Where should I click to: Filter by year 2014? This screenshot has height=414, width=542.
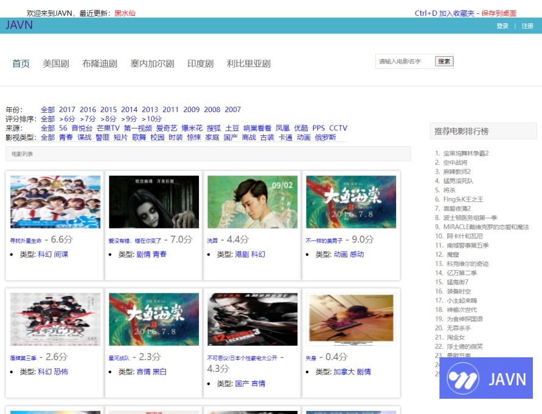(x=129, y=110)
